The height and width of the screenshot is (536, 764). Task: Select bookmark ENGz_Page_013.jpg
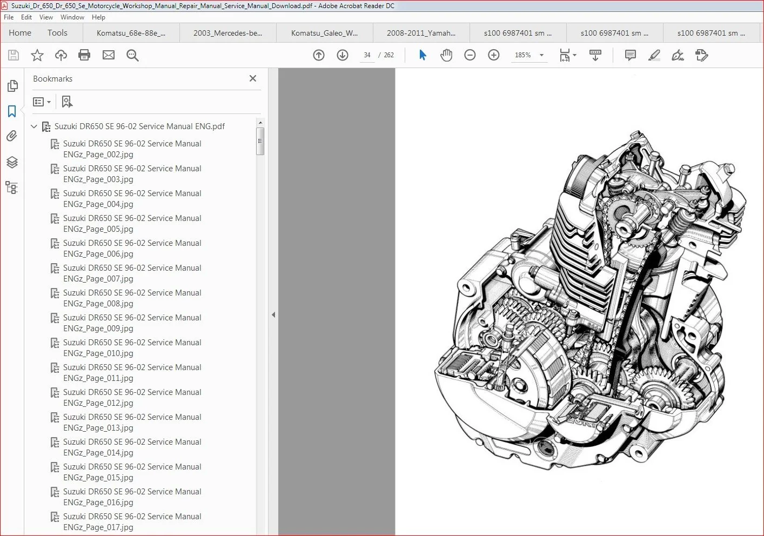pyautogui.click(x=132, y=423)
